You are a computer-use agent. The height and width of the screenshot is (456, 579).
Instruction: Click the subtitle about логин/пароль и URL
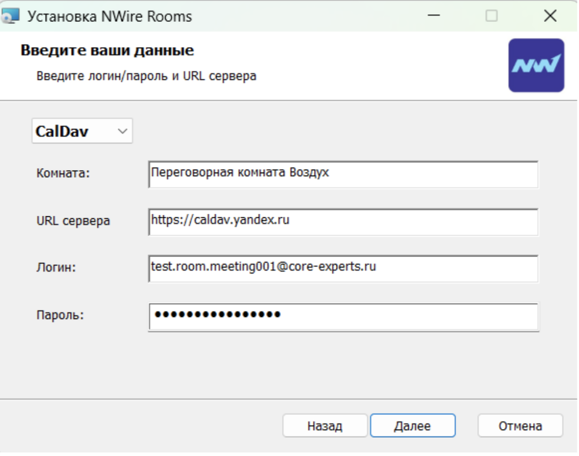coord(146,77)
